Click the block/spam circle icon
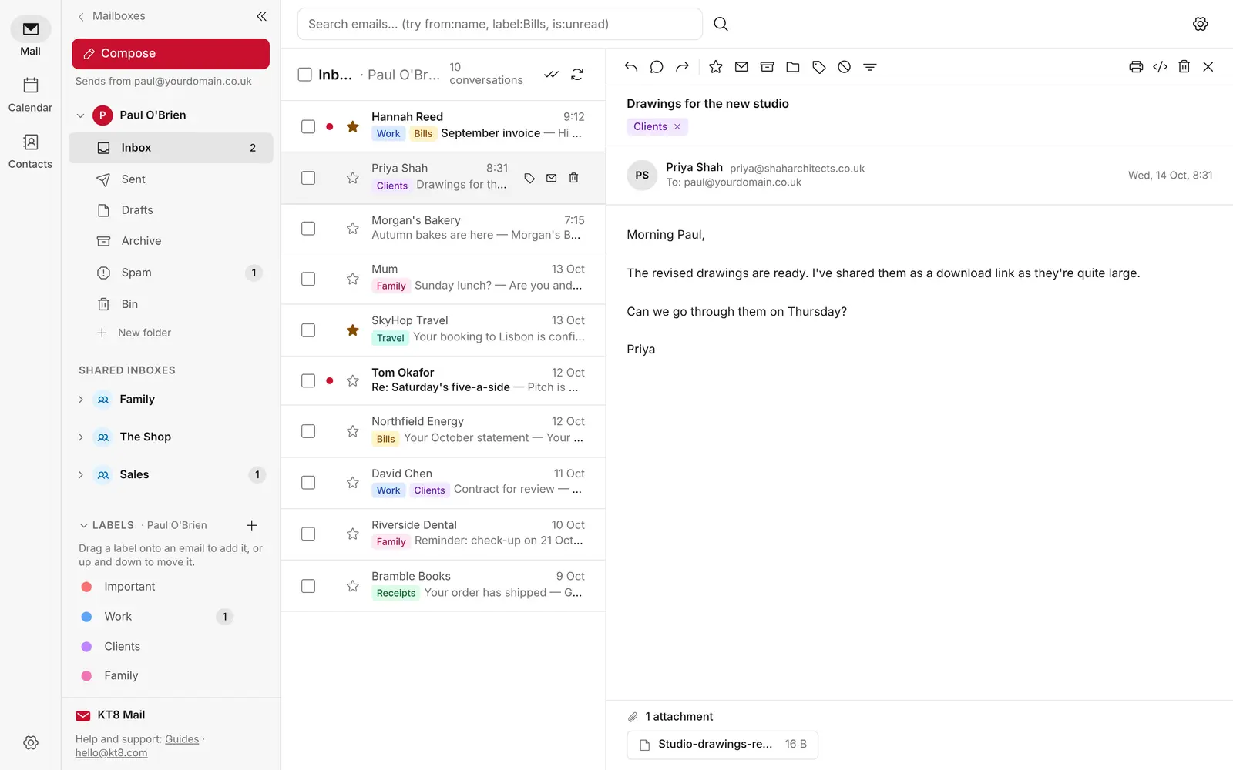This screenshot has width=1233, height=770. (845, 67)
